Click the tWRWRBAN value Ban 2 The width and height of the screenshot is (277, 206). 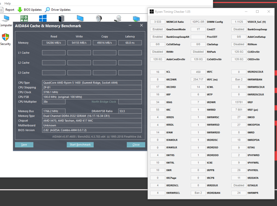(x=239, y=80)
